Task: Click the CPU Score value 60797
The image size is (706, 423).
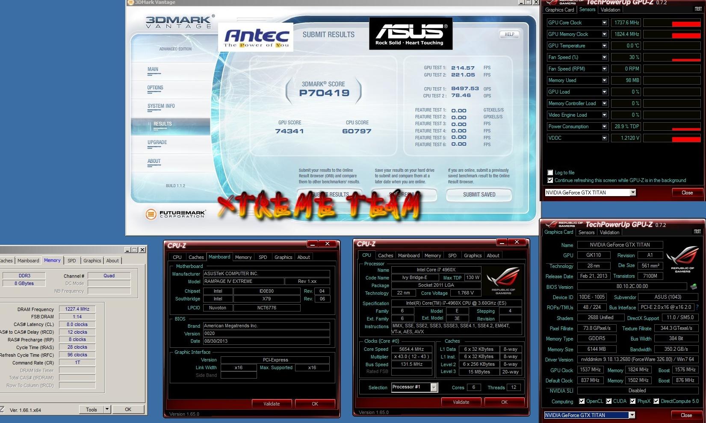Action: [x=357, y=131]
